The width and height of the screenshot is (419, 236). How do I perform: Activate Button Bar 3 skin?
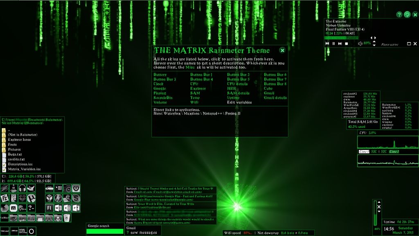coord(164,79)
